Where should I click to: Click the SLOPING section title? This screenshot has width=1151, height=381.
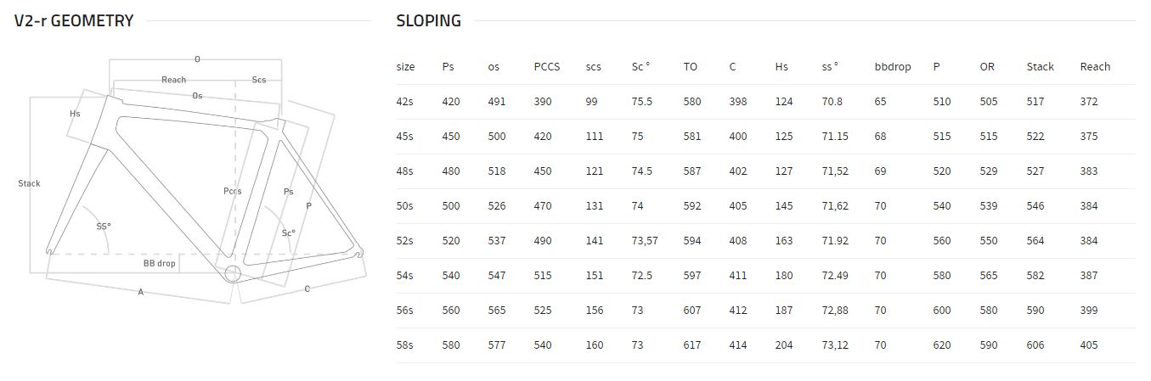tap(429, 21)
